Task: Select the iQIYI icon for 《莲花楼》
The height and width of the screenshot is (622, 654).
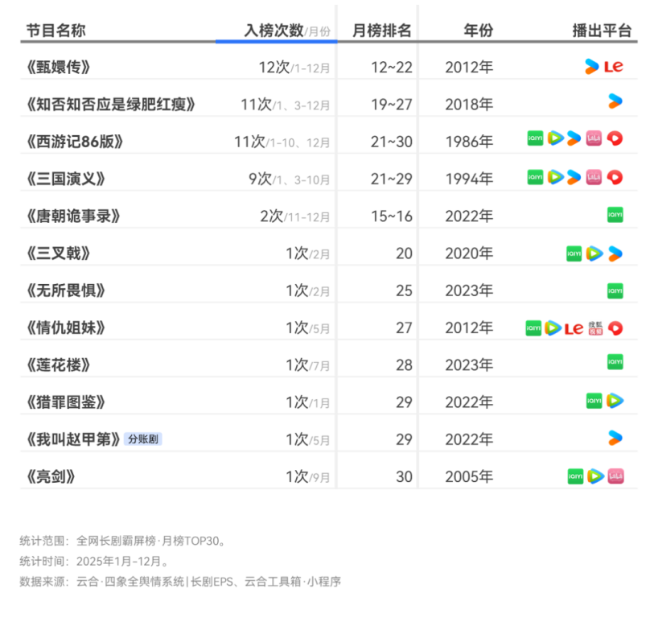Action: tap(615, 365)
